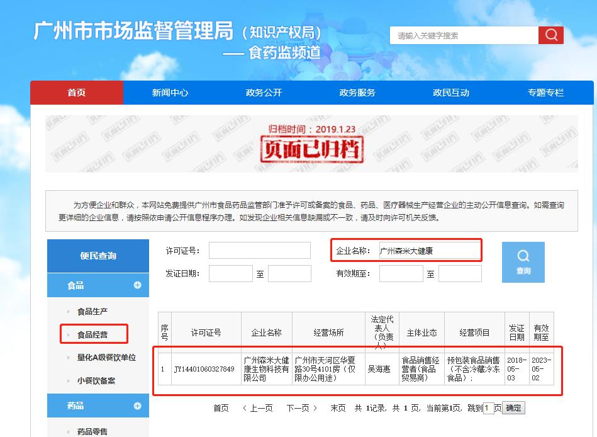Click the 确定 page jump button
The image size is (597, 437).
coord(513,407)
